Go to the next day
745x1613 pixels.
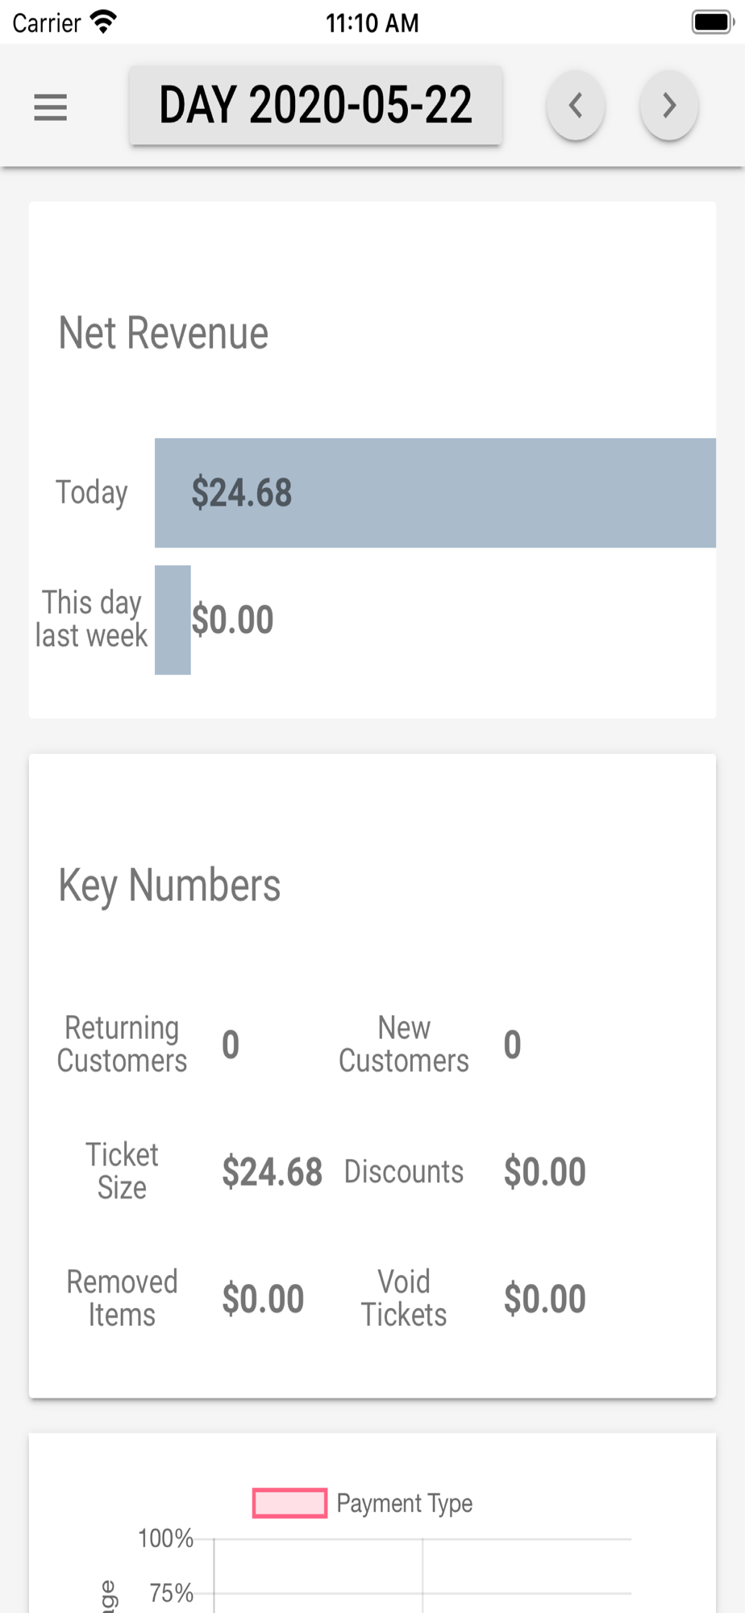point(668,106)
